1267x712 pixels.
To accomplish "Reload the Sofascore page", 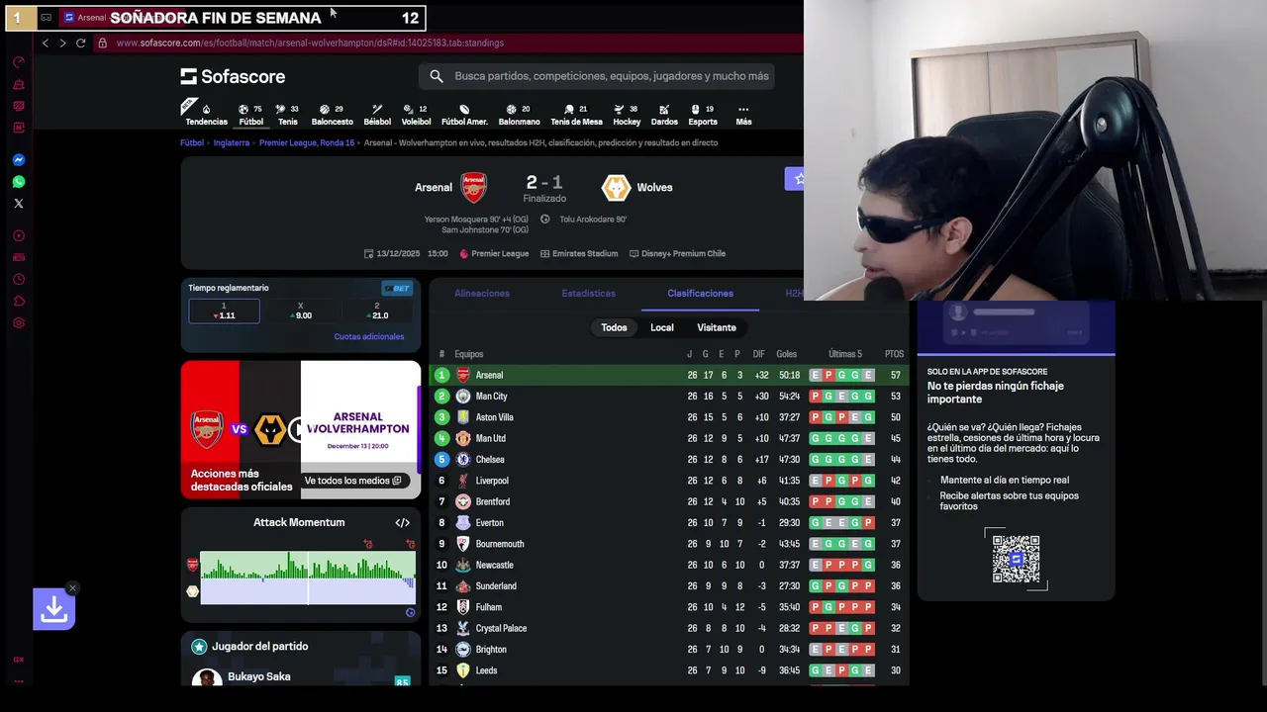I will pos(80,43).
